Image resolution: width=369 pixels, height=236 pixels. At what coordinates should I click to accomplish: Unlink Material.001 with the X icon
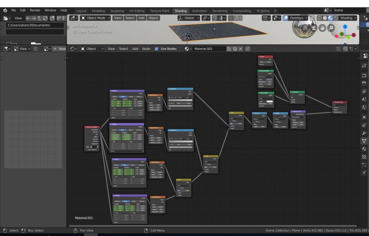click(x=240, y=49)
